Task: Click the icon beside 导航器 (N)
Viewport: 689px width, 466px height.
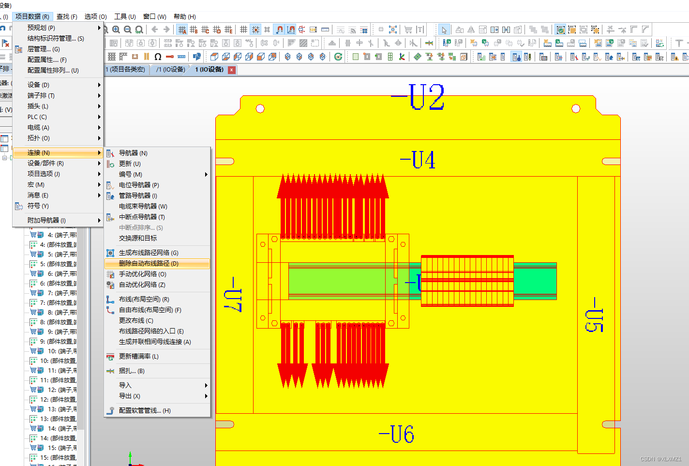Action: 110,153
